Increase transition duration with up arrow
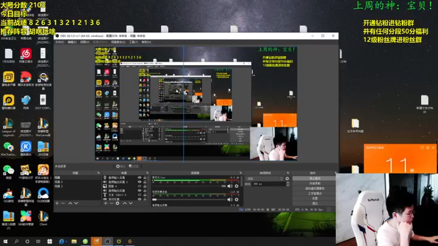438x246 pixels. pyautogui.click(x=288, y=183)
